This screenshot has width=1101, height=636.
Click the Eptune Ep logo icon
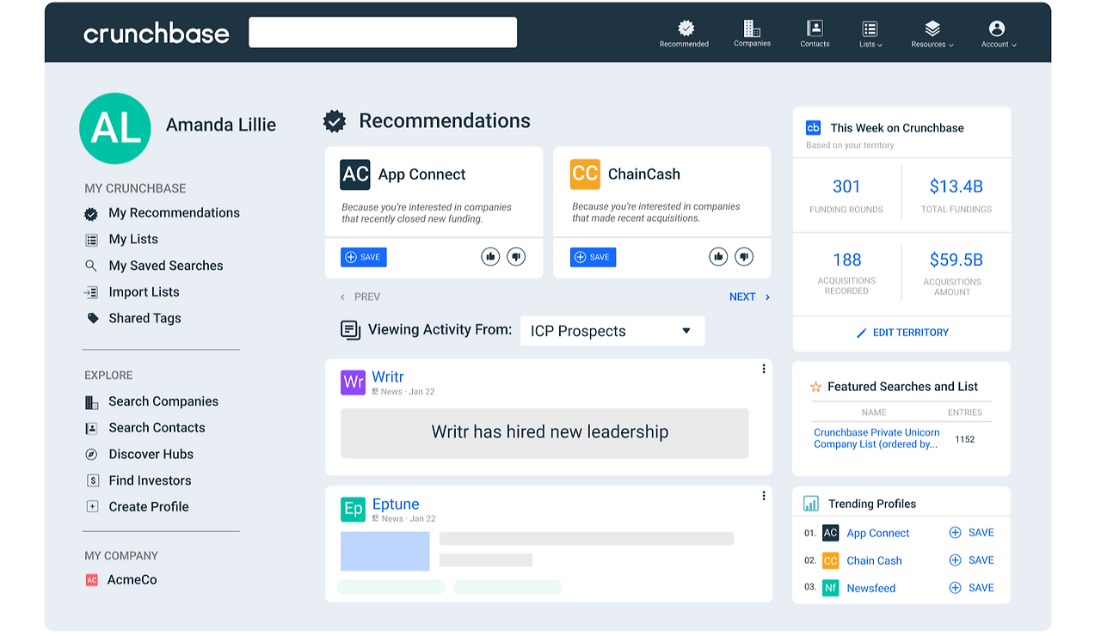click(x=353, y=510)
